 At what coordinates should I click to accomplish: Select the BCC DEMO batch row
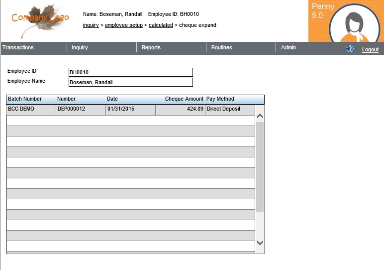coord(31,109)
